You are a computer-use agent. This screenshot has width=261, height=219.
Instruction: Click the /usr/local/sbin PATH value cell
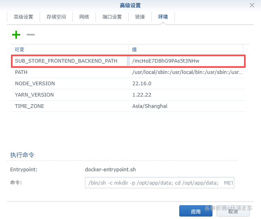(187, 72)
